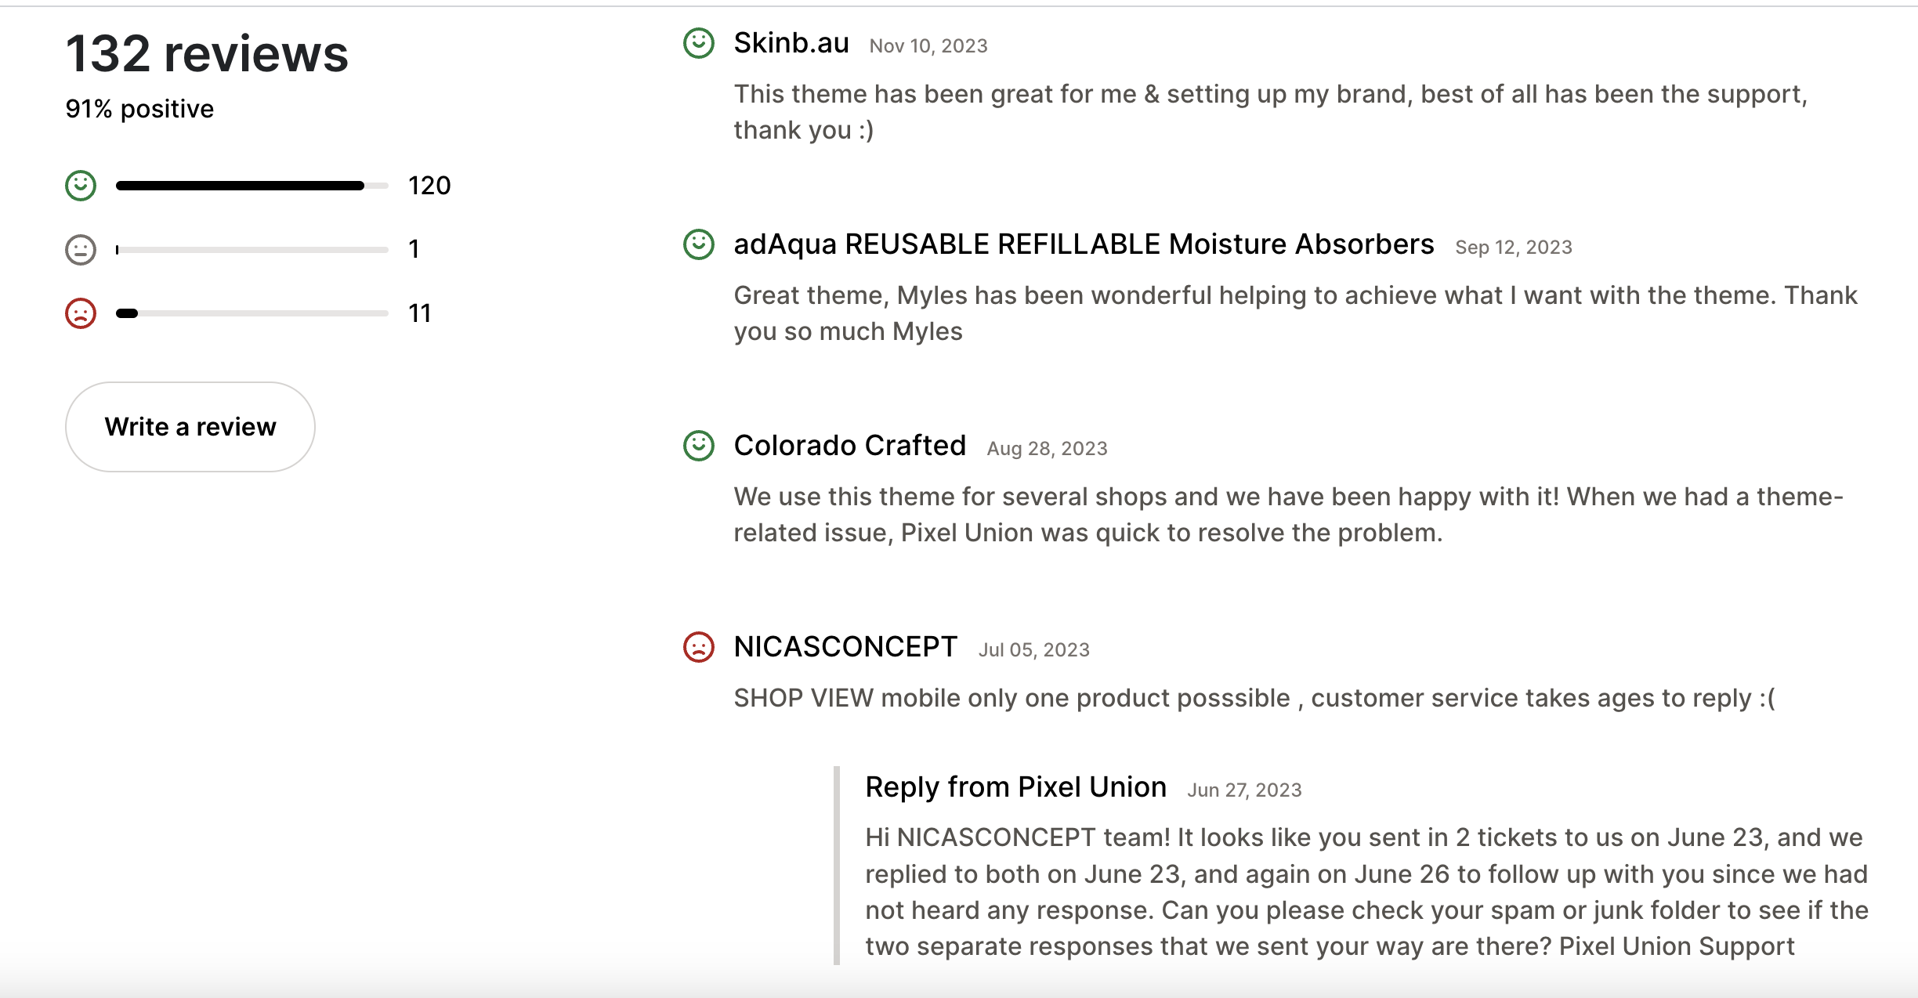Click the 91% positive label
This screenshot has height=998, width=1918.
coord(138,108)
